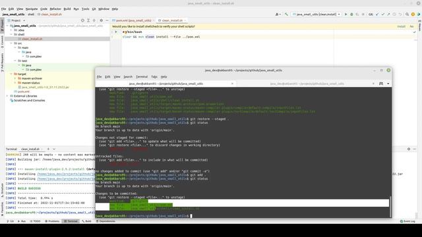Open the Navigate menu in IntelliJ
The height and width of the screenshot is (237, 422).
tap(32, 9)
